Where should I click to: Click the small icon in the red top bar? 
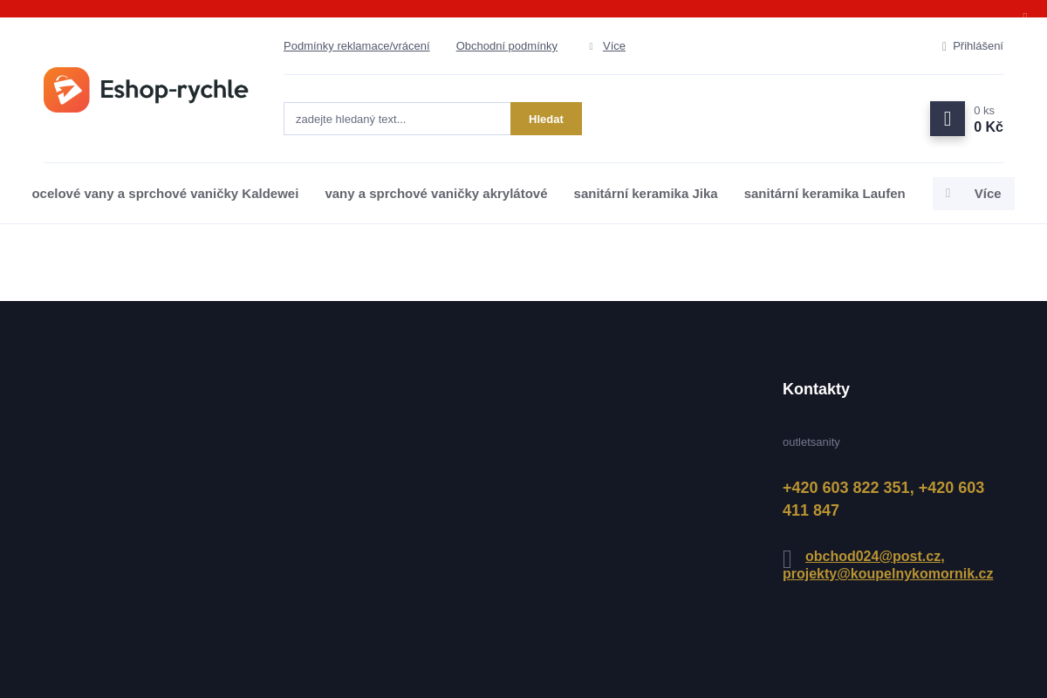click(1025, 16)
